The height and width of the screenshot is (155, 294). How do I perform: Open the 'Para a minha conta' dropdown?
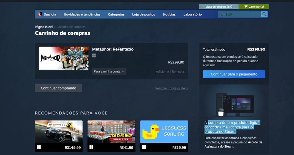(109, 72)
